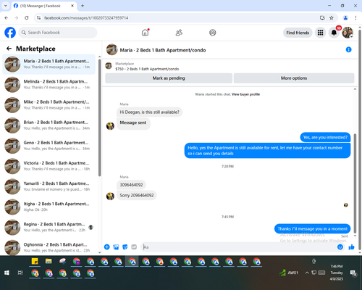The height and width of the screenshot is (290, 362).
Task: Show hidden tray icons chevron
Action: (x=307, y=273)
